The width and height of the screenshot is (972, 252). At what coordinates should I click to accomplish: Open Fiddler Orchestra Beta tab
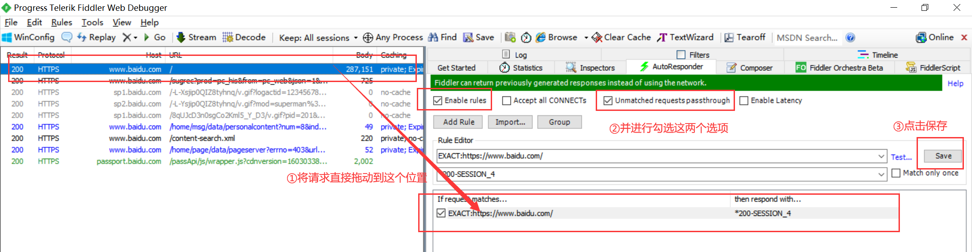(839, 68)
